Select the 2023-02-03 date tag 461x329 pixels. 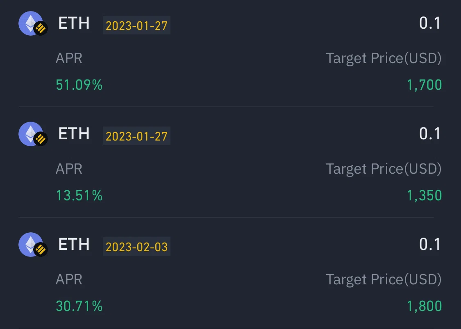point(136,247)
